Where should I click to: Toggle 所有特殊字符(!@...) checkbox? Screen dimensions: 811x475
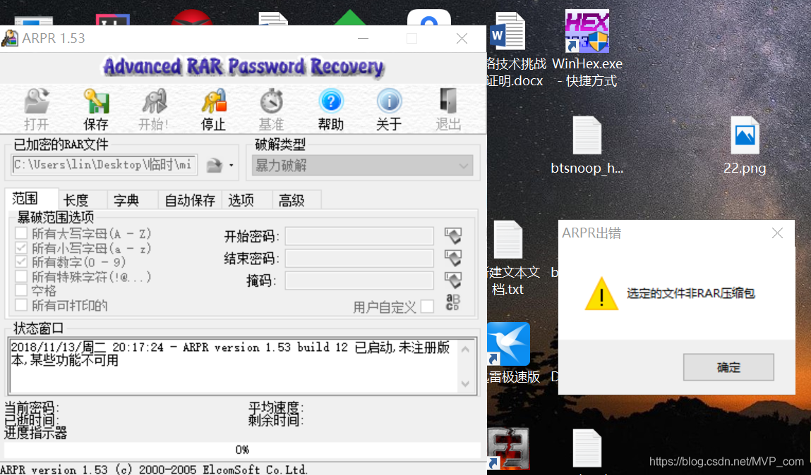click(21, 276)
